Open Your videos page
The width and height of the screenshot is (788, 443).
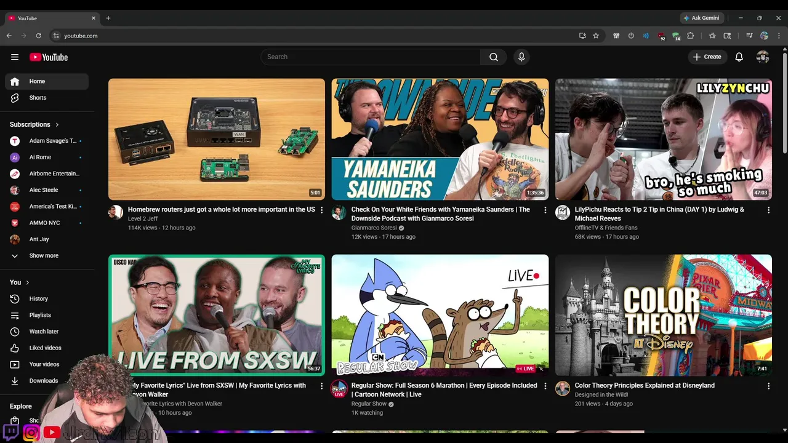point(47,364)
